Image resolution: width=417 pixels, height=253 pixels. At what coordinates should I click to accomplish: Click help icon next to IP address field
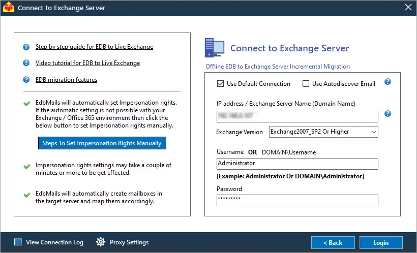388,114
